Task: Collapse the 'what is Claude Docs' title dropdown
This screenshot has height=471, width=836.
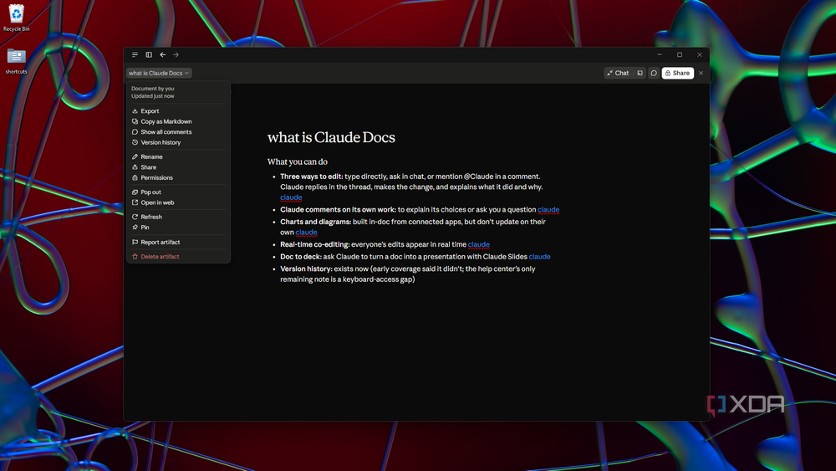Action: pyautogui.click(x=159, y=73)
